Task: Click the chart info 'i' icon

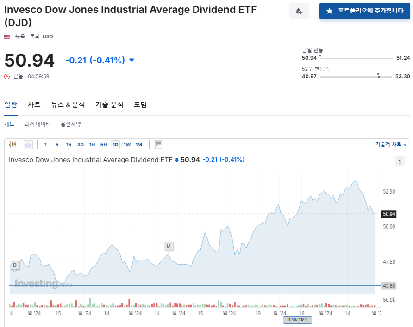Action: (400, 161)
